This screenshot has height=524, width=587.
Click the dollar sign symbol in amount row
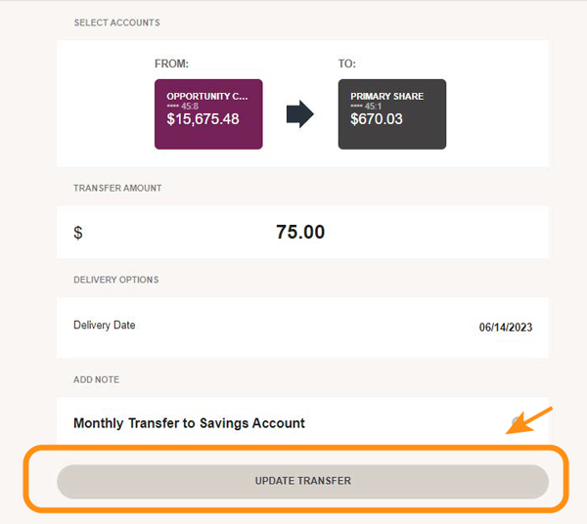coord(78,233)
